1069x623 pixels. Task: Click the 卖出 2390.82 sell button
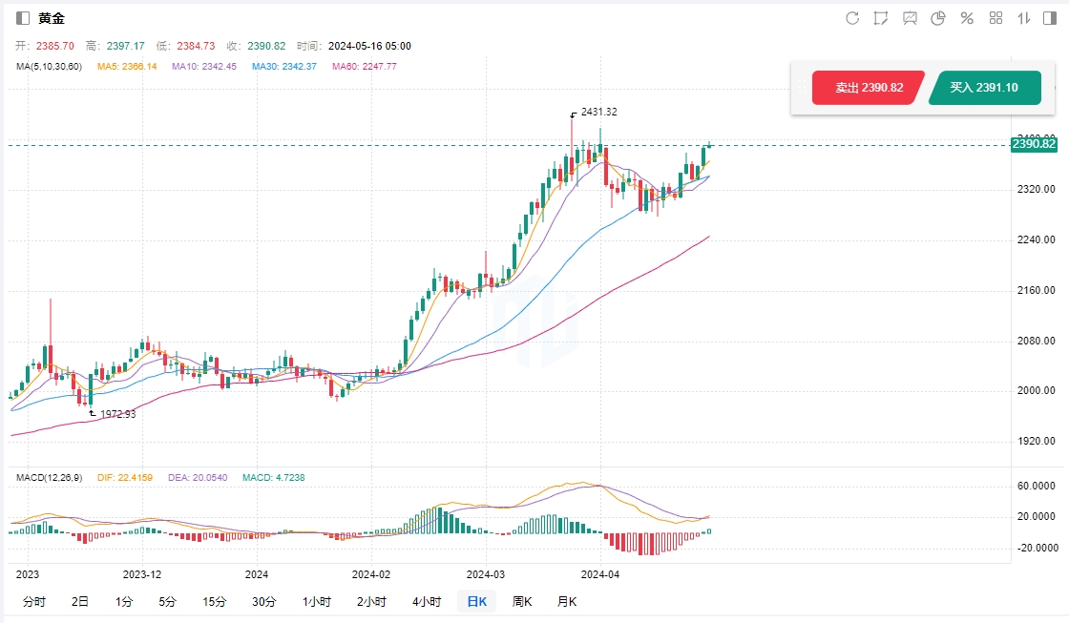coord(869,88)
